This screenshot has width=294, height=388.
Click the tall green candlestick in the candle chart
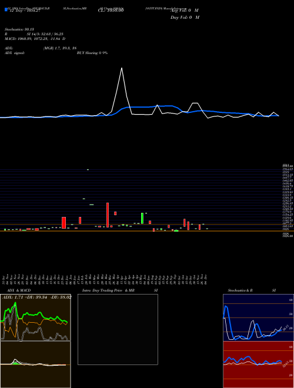[142, 218]
